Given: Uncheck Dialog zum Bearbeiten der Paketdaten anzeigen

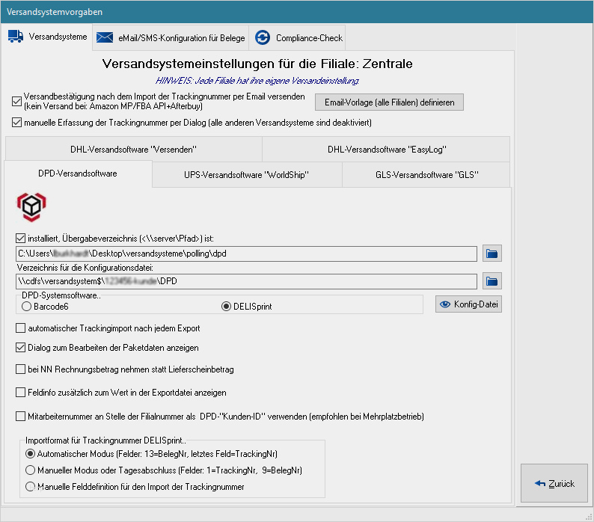Looking at the screenshot, I should (20, 347).
